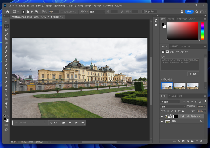Screen dimensions: 210x148
Task: Click the delete layer trash icon
Action: coord(201,141)
